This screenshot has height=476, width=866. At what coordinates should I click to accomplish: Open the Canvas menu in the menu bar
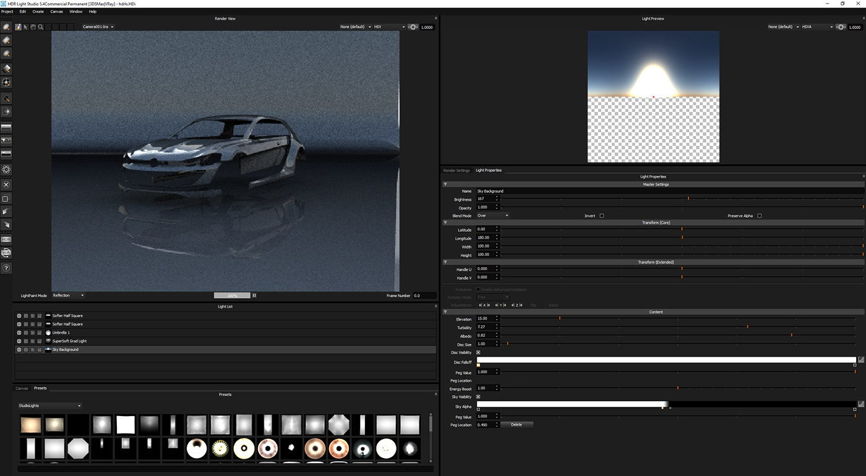point(56,11)
